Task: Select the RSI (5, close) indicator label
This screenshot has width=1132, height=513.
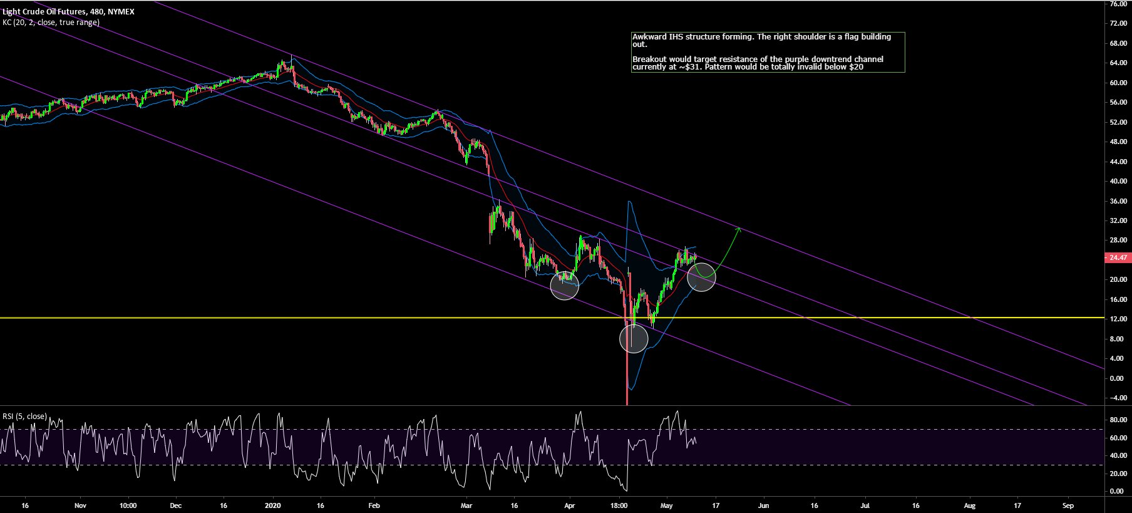Action: point(24,417)
